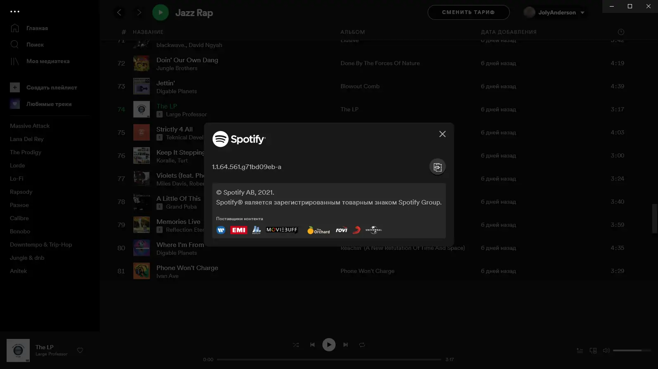Skip to previous track

point(312,345)
